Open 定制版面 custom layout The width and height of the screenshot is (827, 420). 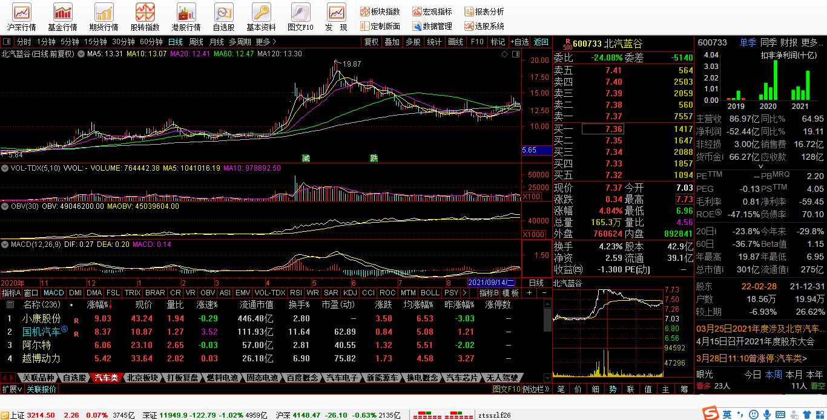tap(380, 27)
